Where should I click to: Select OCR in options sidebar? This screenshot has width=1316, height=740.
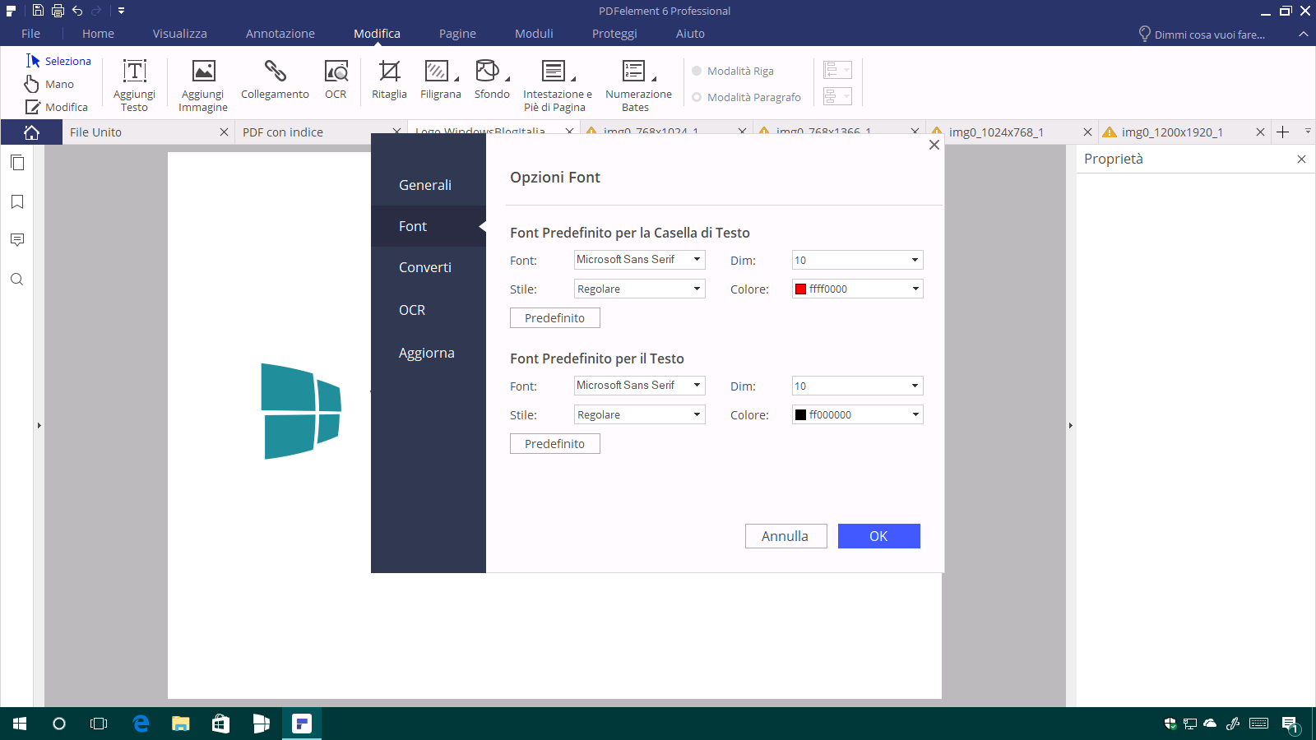[x=429, y=310]
